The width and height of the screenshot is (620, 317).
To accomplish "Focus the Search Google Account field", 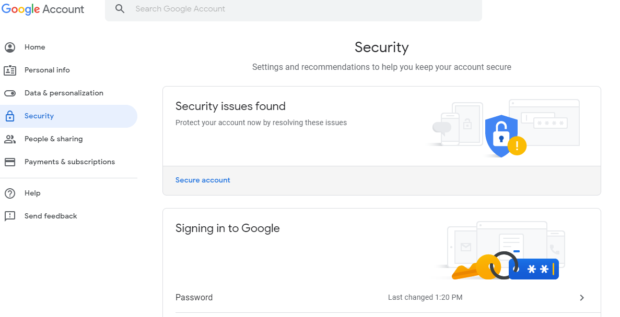I will pyautogui.click(x=303, y=9).
